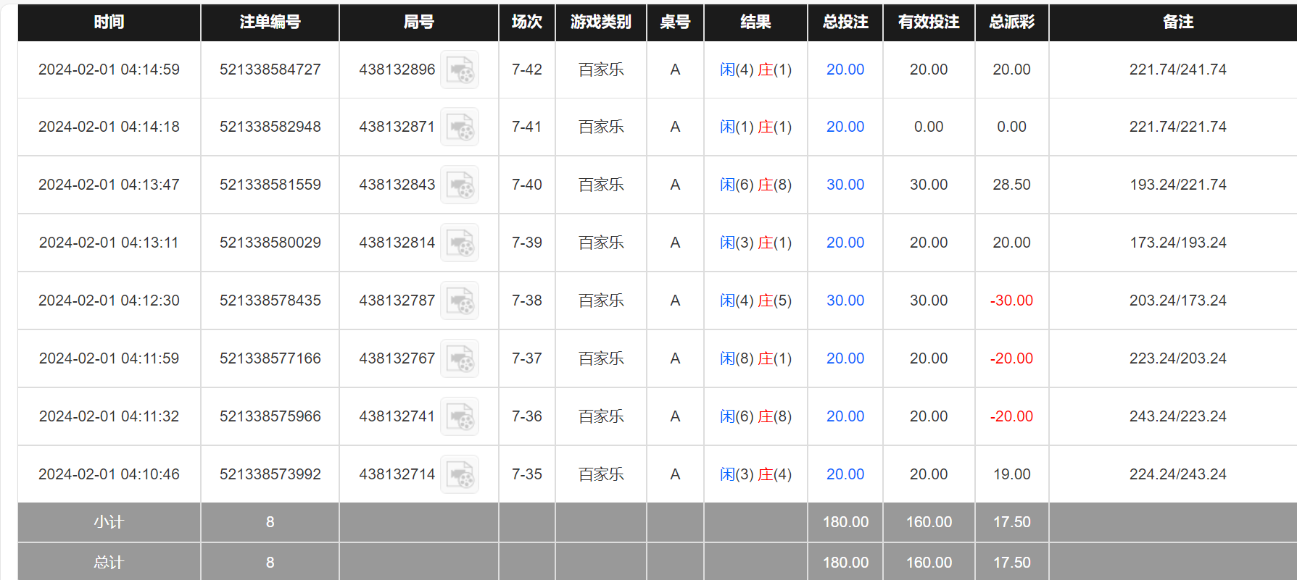
Task: Click total bet 30.00 link for session 7-40
Action: pyautogui.click(x=845, y=185)
